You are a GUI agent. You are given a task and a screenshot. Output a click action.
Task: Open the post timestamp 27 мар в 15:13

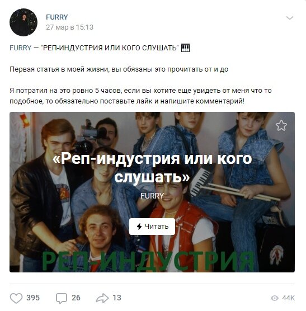[69, 27]
